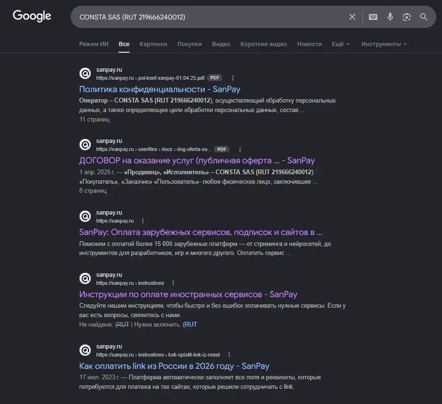Open search by image camera icon
The height and width of the screenshot is (404, 442).
406,17
